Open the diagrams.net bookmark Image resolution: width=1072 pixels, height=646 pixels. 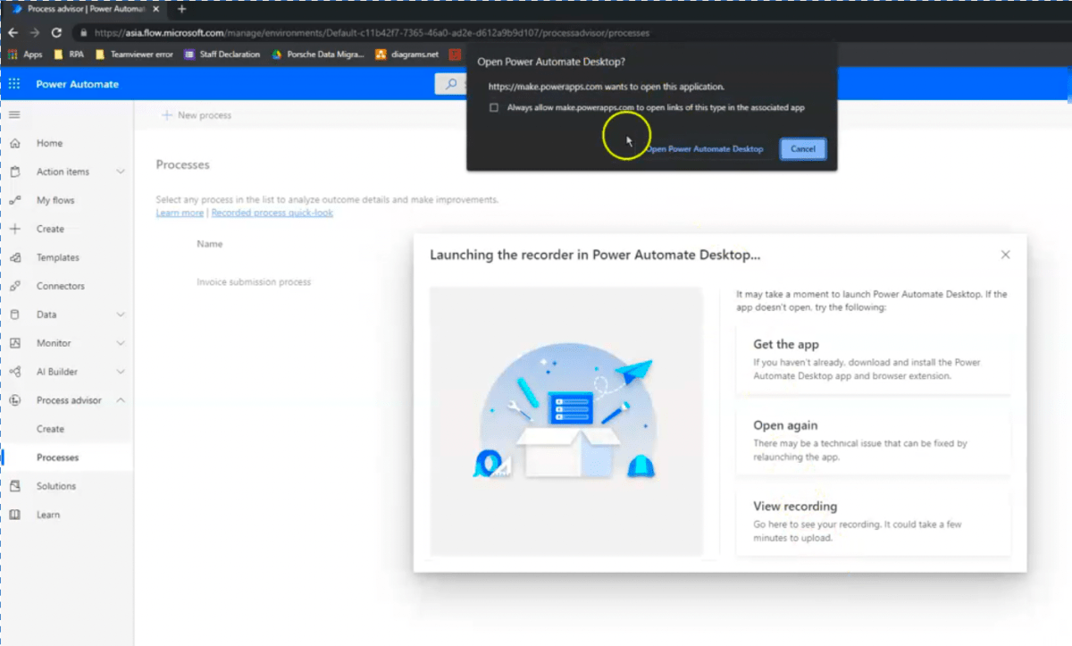click(407, 55)
